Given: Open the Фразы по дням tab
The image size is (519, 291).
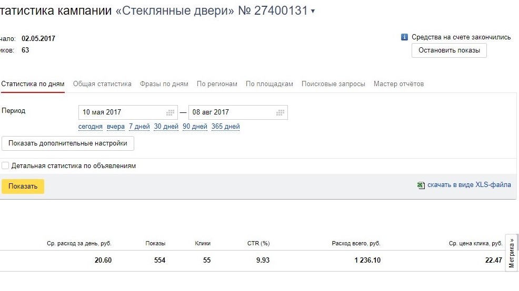Looking at the screenshot, I should click(x=164, y=84).
